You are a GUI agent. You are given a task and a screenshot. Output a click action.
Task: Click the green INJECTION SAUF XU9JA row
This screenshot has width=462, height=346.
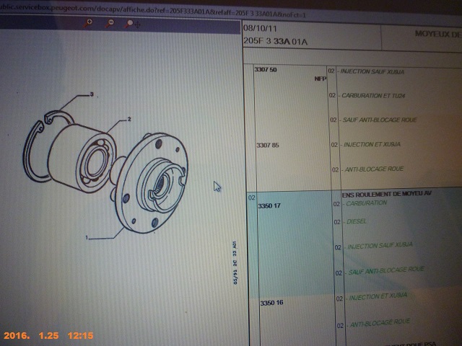(380, 245)
